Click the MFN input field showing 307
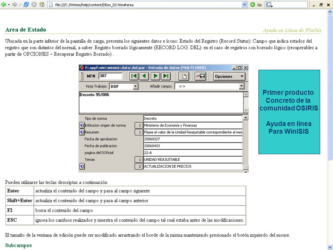This screenshot has height=250, width=333. (x=110, y=76)
